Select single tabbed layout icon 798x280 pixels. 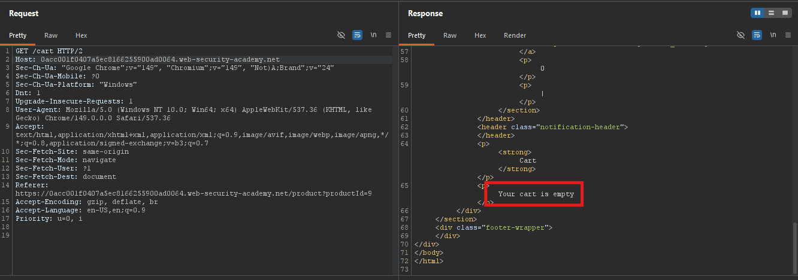(x=784, y=13)
